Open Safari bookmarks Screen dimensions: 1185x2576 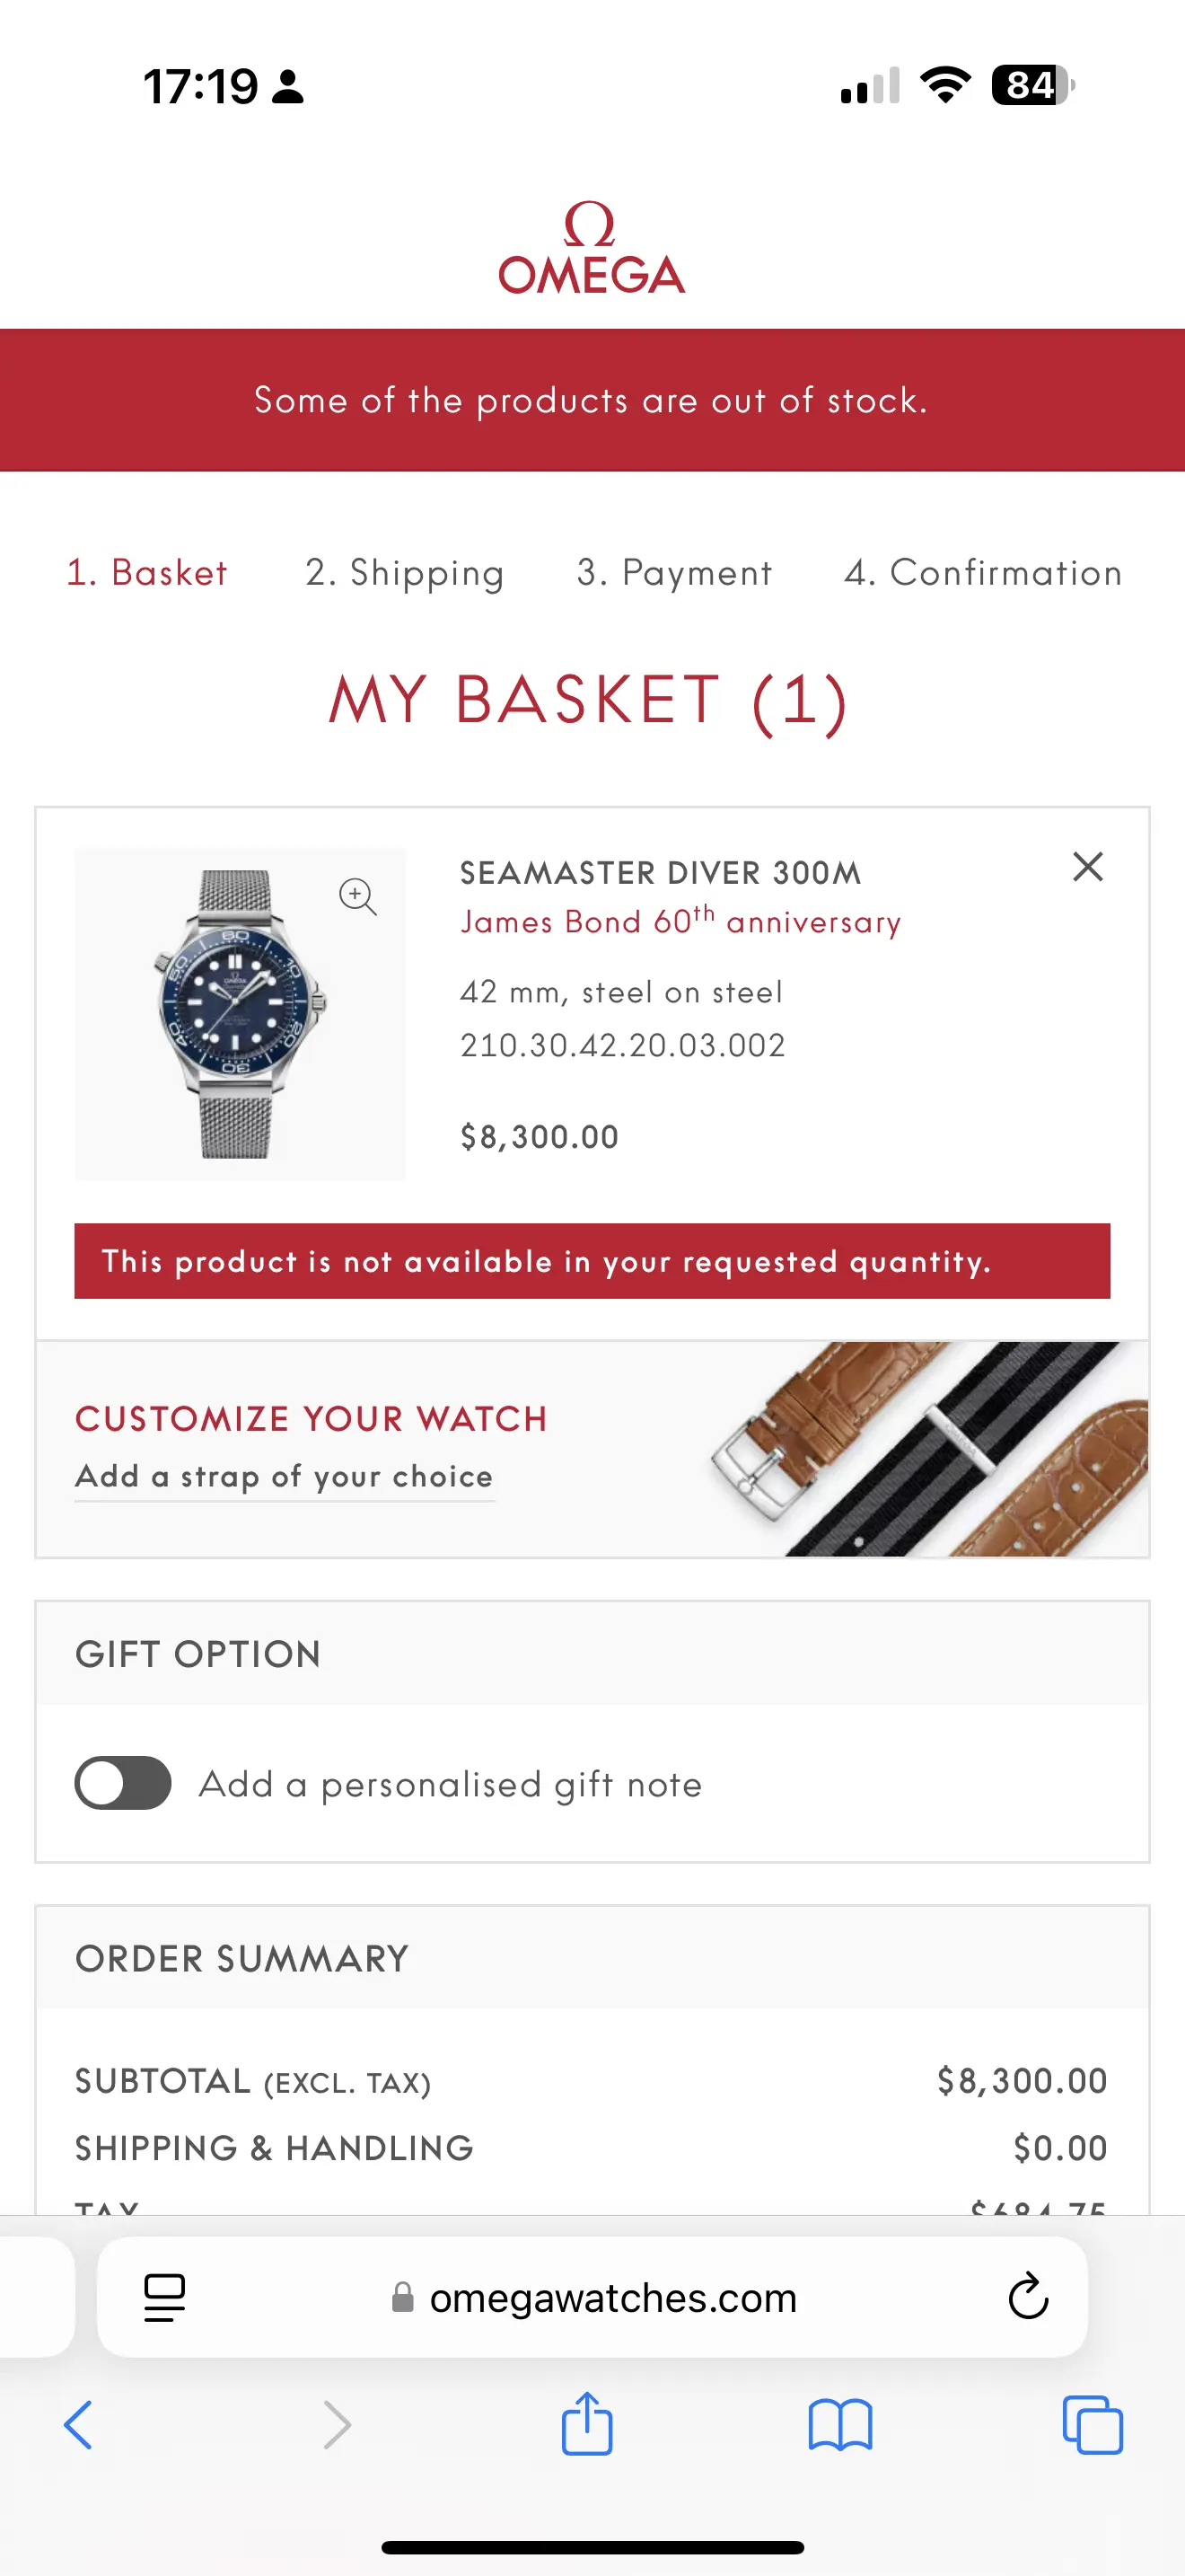[x=839, y=2424]
